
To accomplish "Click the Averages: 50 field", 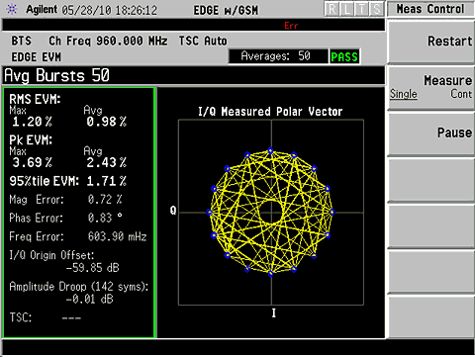I will (x=278, y=56).
